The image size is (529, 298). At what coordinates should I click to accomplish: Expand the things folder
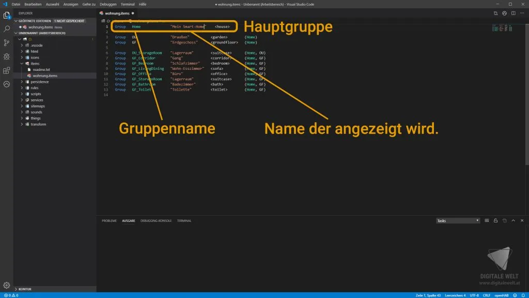click(36, 118)
